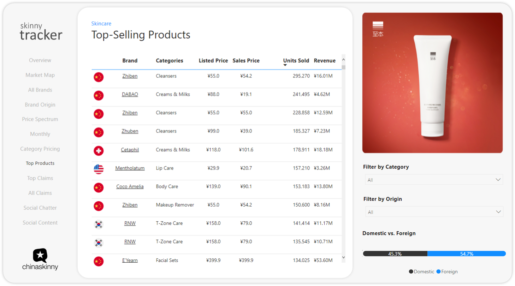Click the chinaskinny star speech bubble logo
This screenshot has width=515, height=286.
(x=40, y=255)
